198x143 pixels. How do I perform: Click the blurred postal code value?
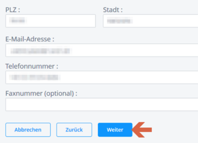(18, 20)
